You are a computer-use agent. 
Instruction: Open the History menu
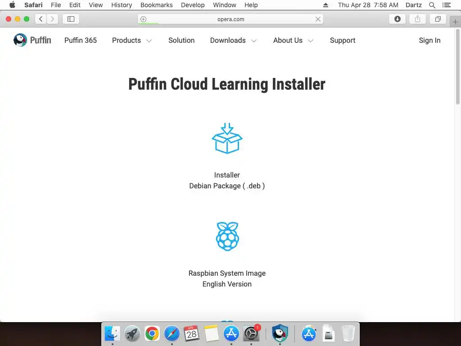pos(122,5)
